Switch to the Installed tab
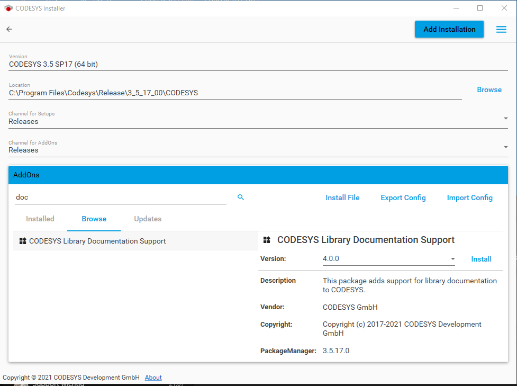This screenshot has height=386, width=517. [40, 219]
